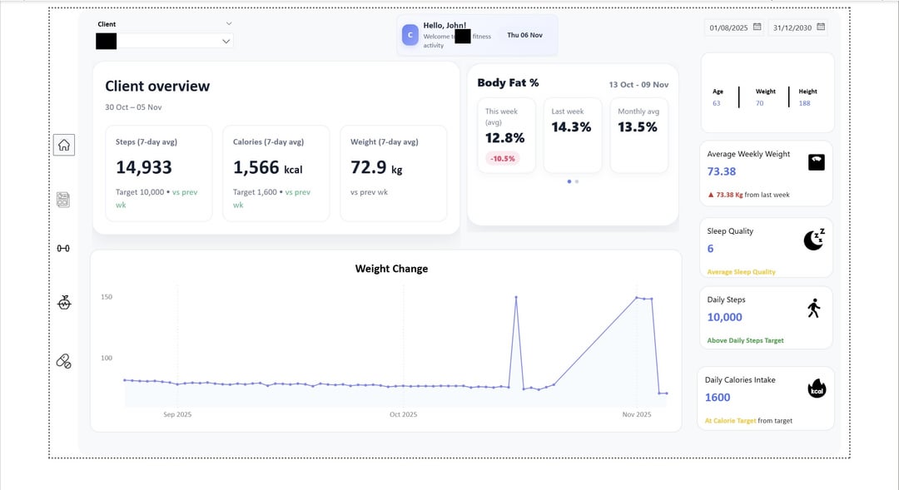The width and height of the screenshot is (899, 490).
Task: Click the walking person steps icon
Action: 814,308
